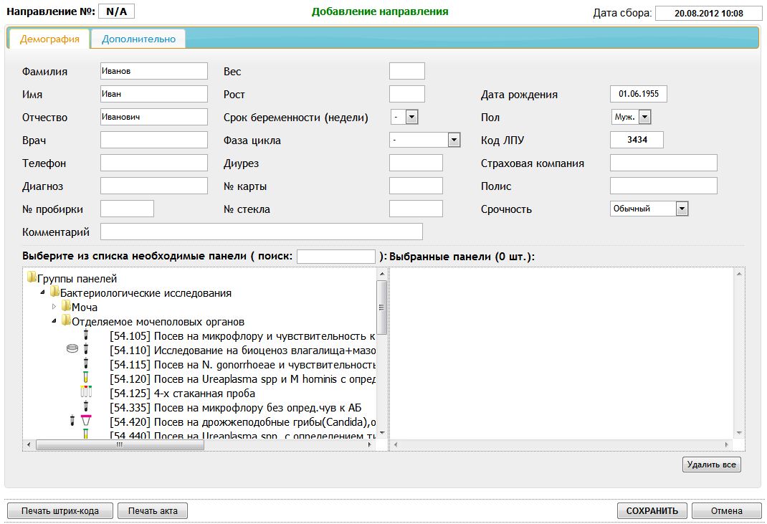Click right arrow of selected panels scrollbar
The height and width of the screenshot is (524, 767).
coord(726,444)
